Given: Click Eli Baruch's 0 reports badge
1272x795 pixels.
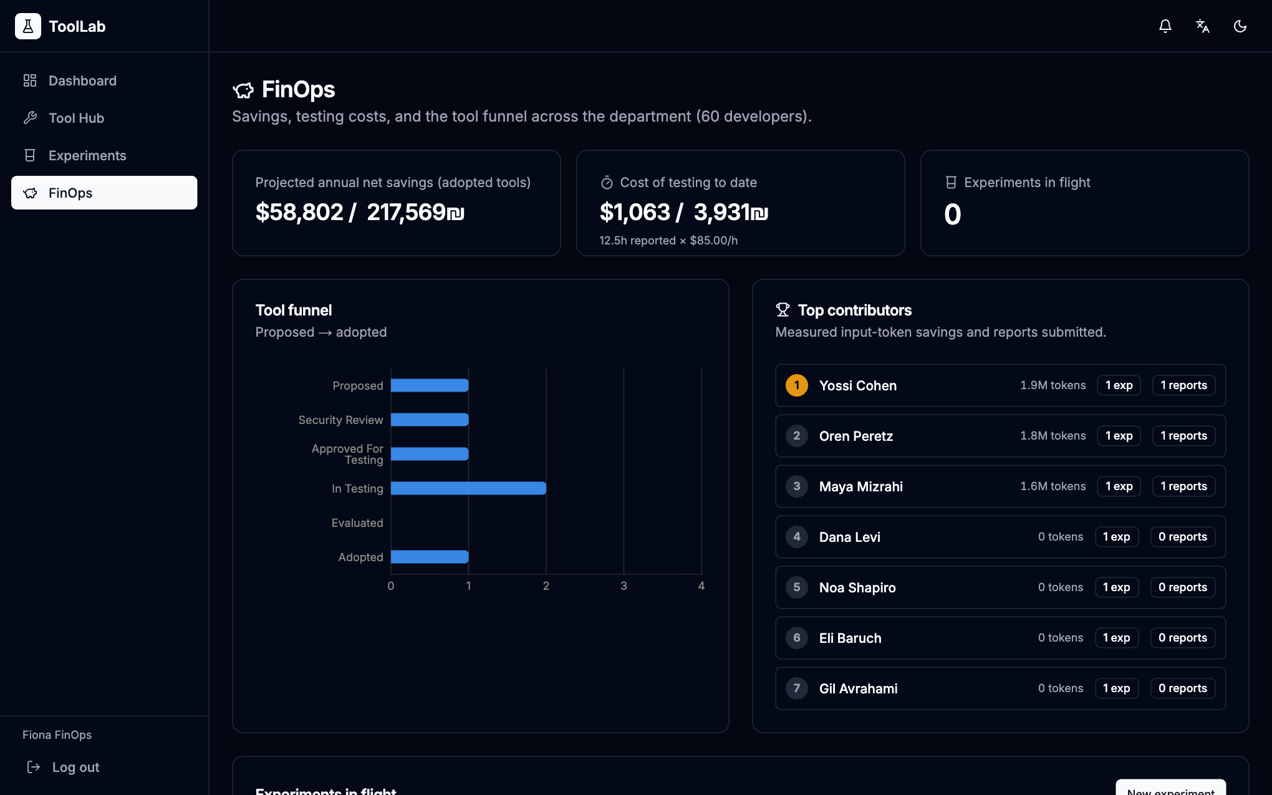Looking at the screenshot, I should [1182, 638].
